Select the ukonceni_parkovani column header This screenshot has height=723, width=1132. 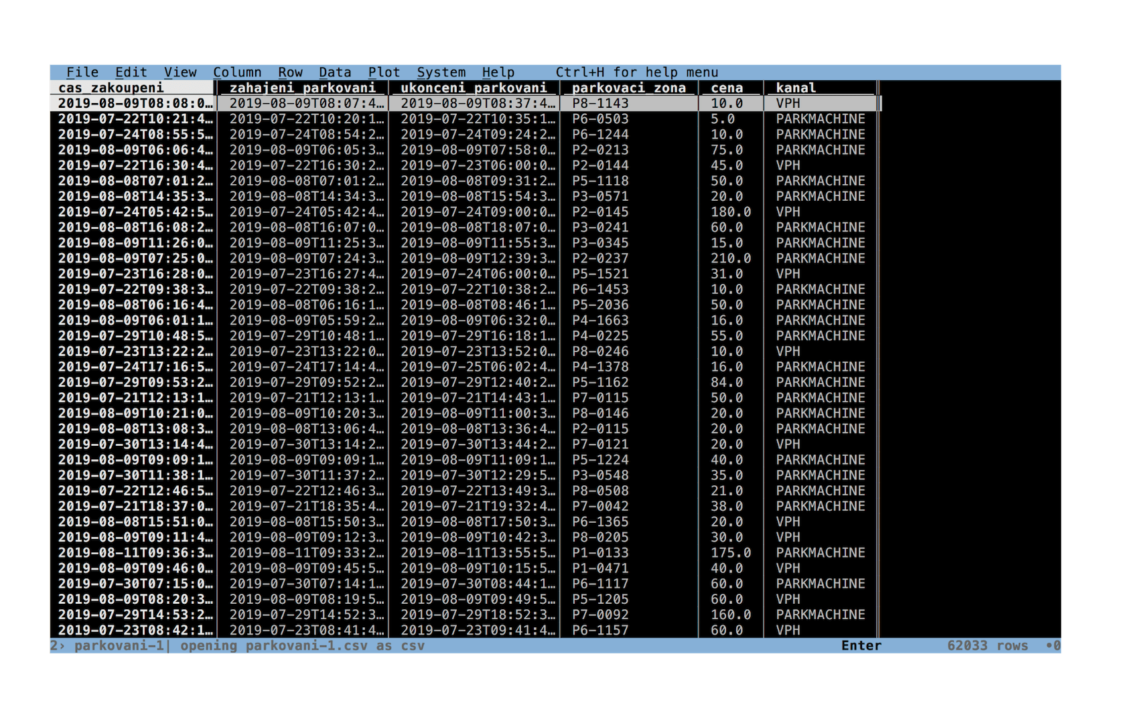[x=474, y=88]
